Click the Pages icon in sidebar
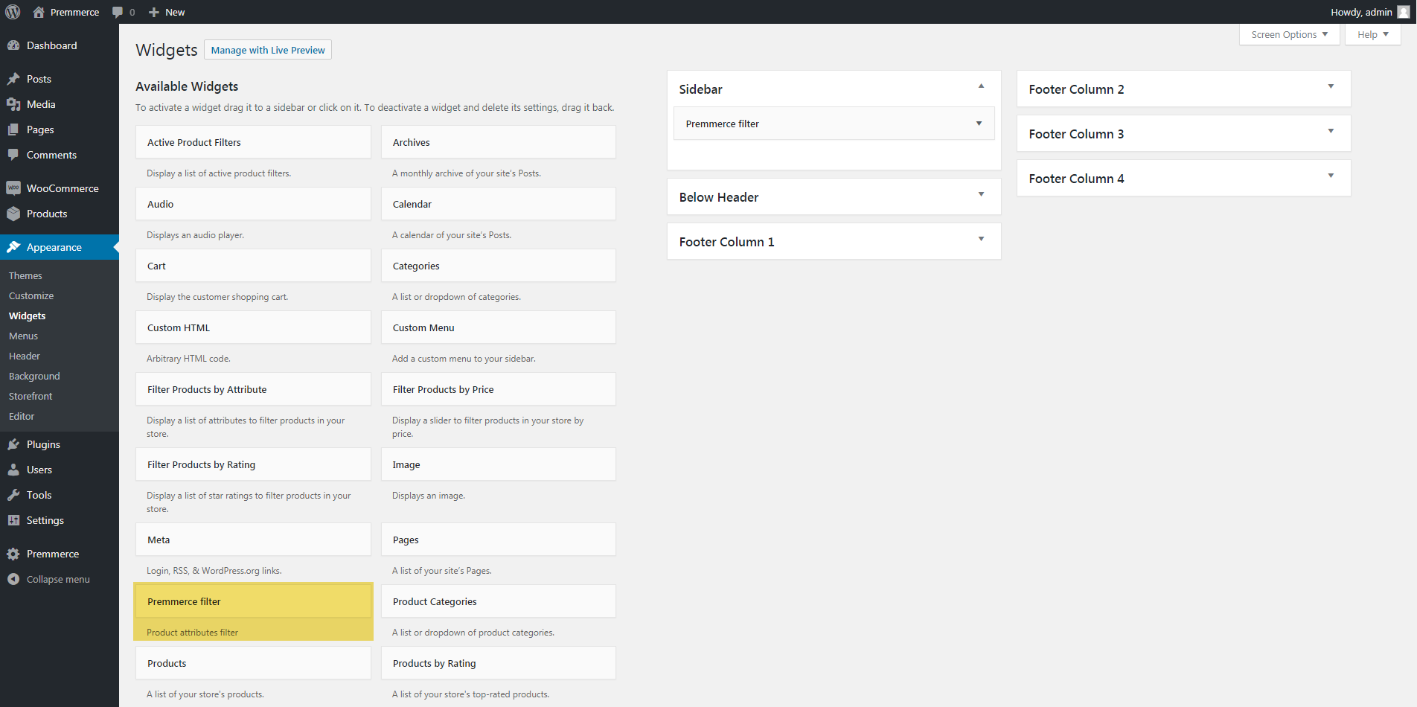 [x=13, y=129]
